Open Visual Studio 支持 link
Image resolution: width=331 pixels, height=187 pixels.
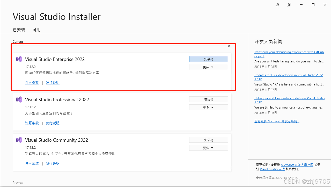pos(272,169)
